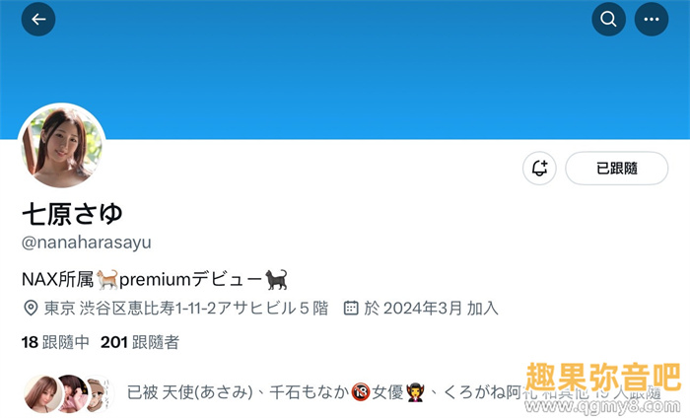This screenshot has width=690, height=418.
Task: Click the 七原さゆ display name
Action: (72, 214)
